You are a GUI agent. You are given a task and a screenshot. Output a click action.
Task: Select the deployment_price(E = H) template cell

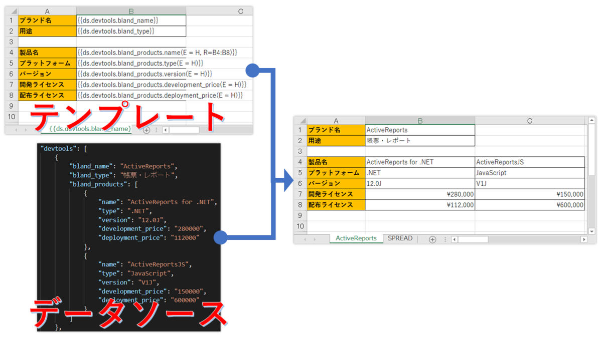click(x=131, y=95)
